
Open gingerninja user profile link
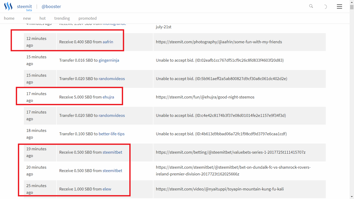click(109, 60)
